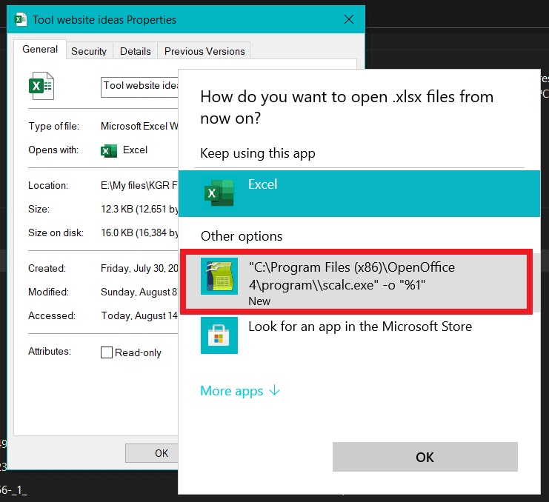Click the '16.0 KB (16,384 by' size on disk value
Viewport: 549px width, 502px height.
tap(139, 232)
